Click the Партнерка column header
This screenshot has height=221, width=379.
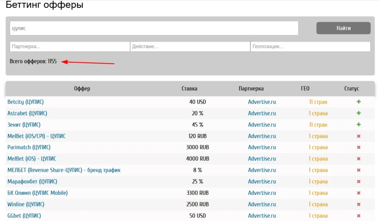click(x=251, y=89)
